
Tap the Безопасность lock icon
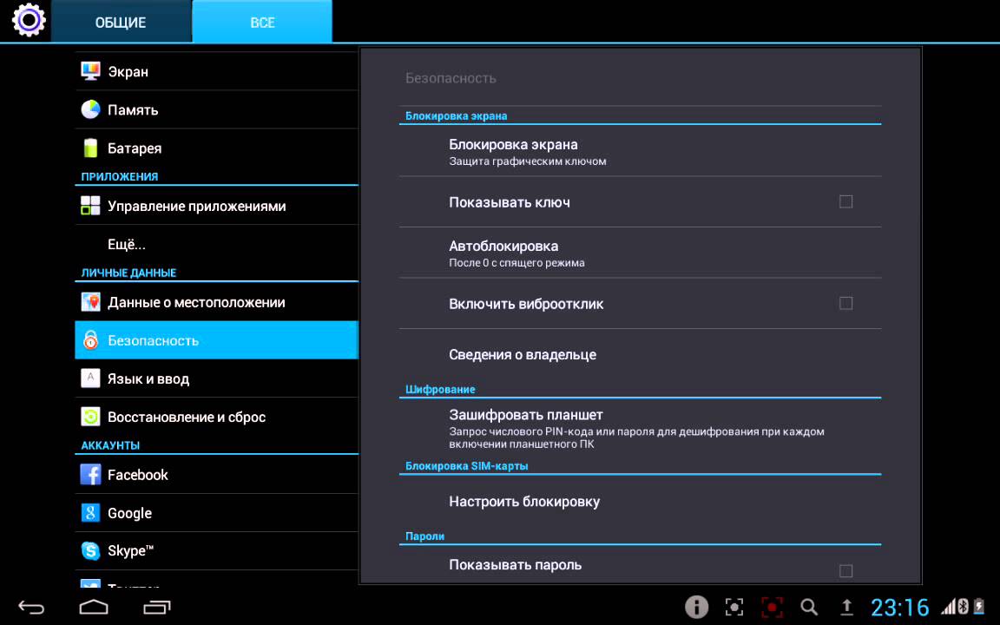pos(90,340)
